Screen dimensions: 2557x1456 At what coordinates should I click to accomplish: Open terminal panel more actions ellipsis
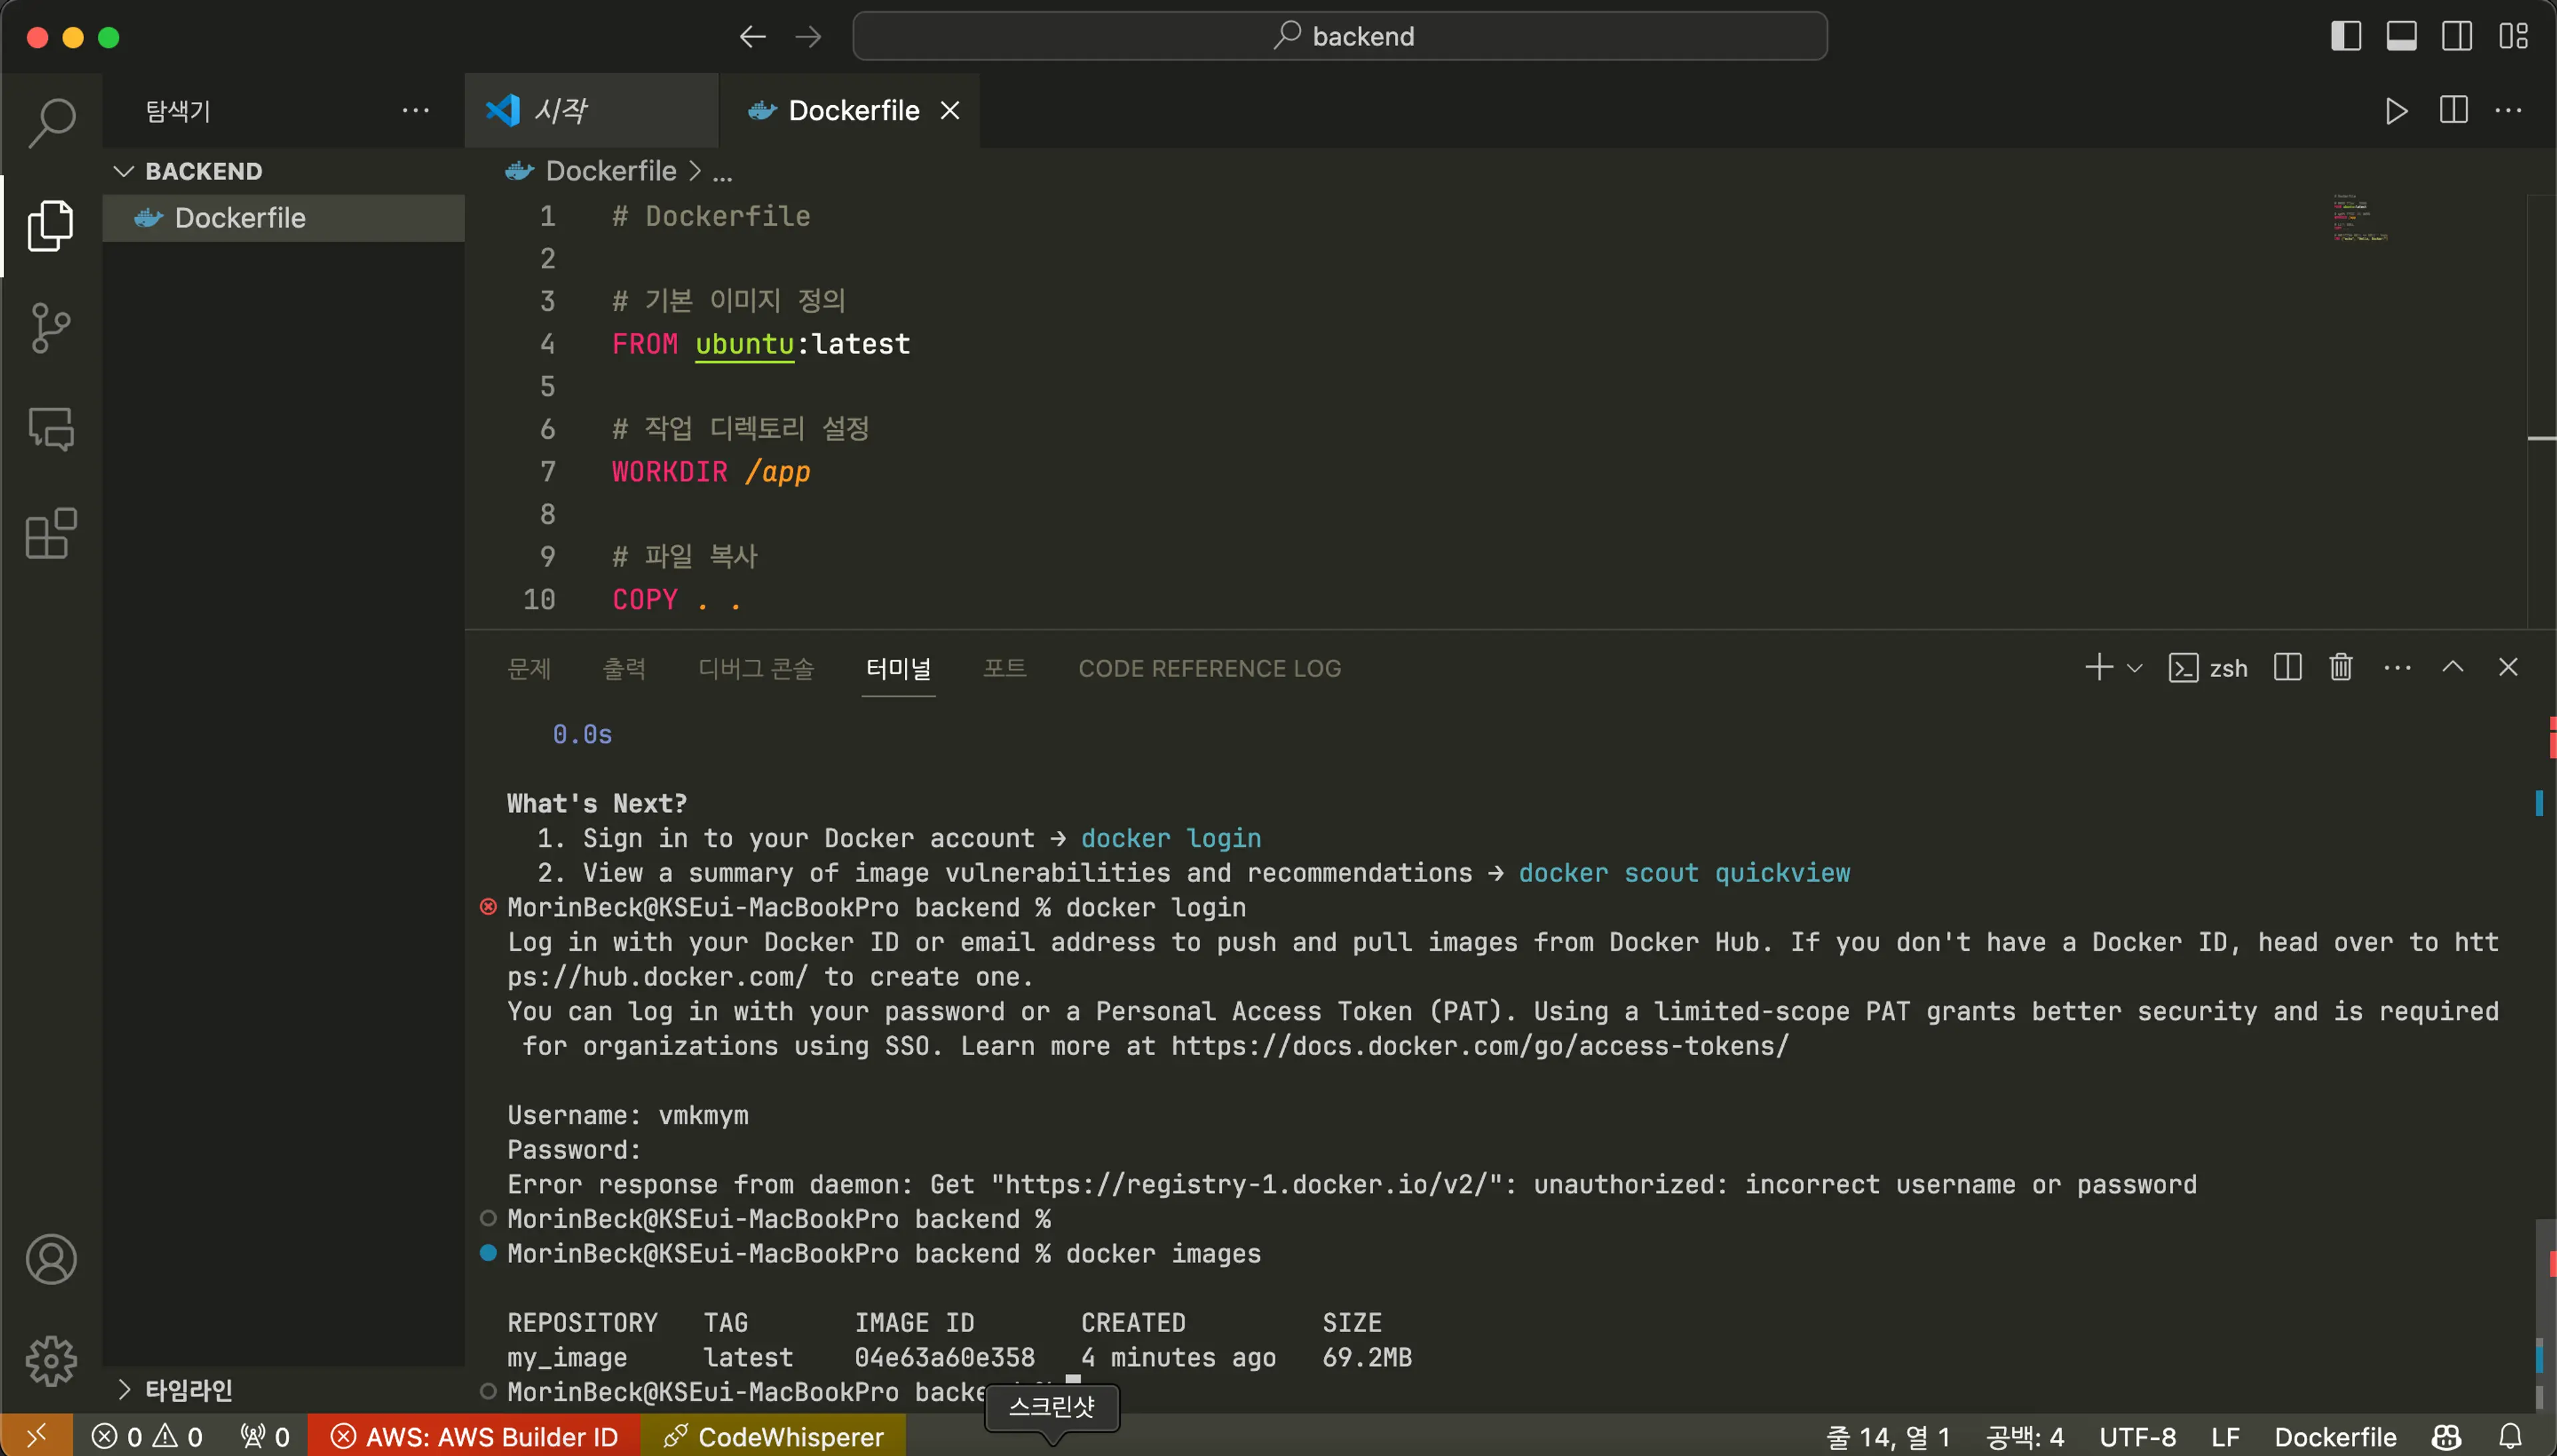2397,667
